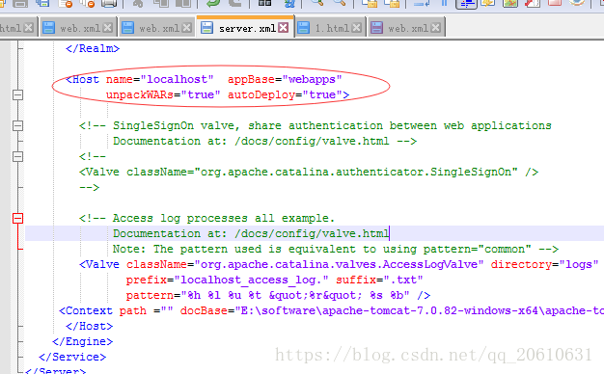604x374 pixels.
Task: Click the prefix="localhost_access_log." attribute
Action: [x=228, y=280]
